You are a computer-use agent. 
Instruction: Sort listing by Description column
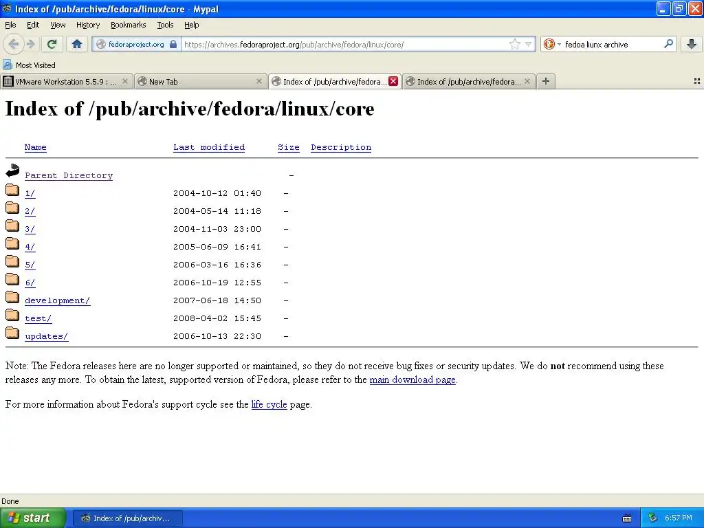[x=341, y=147]
